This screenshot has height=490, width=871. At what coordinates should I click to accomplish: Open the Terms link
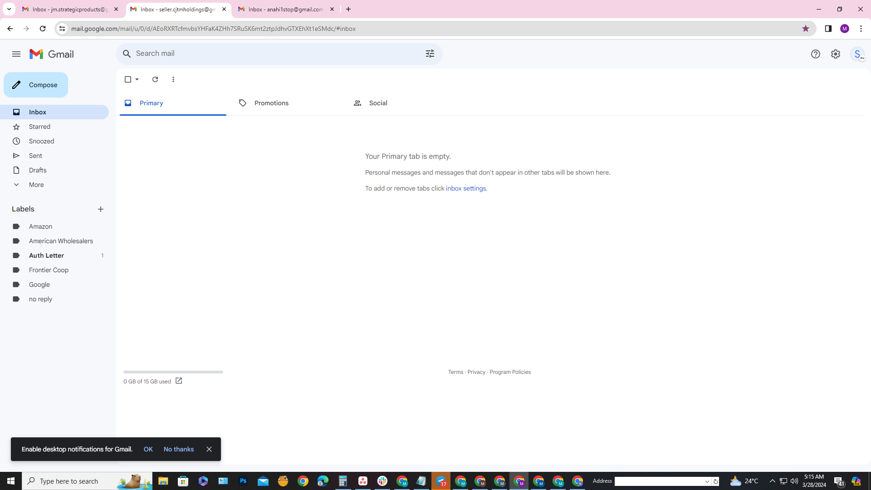(x=455, y=372)
